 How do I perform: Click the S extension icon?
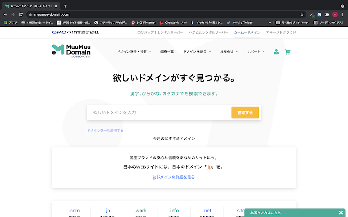point(320,14)
